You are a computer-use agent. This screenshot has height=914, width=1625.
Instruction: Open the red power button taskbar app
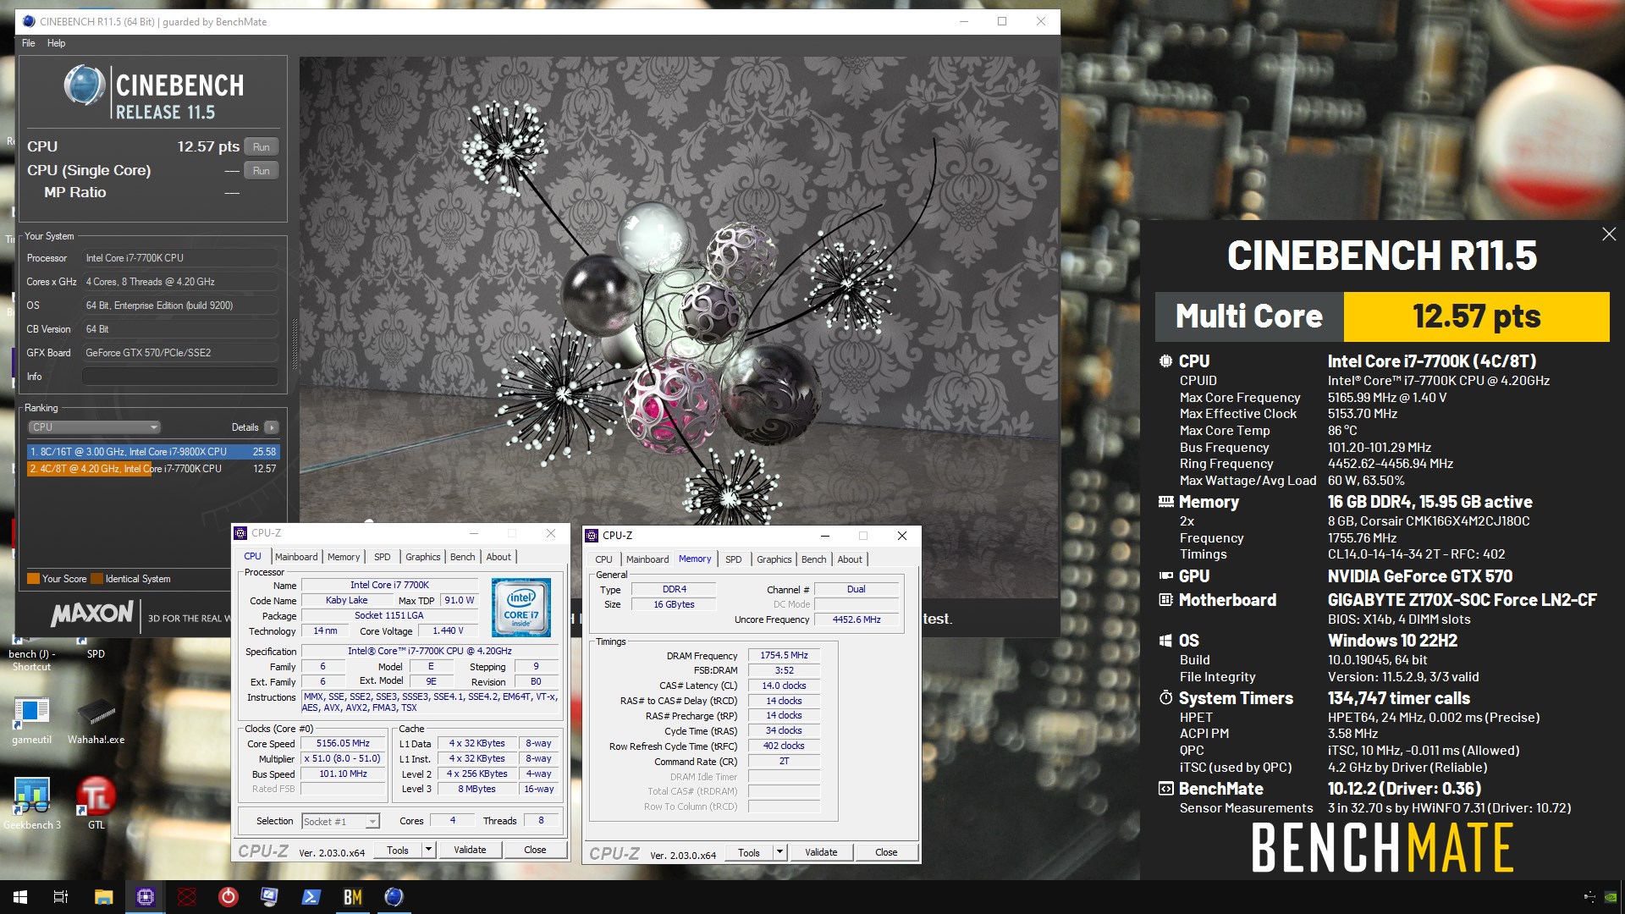pyautogui.click(x=229, y=897)
